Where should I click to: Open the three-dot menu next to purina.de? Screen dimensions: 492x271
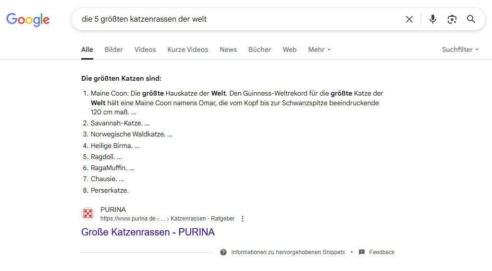click(243, 219)
